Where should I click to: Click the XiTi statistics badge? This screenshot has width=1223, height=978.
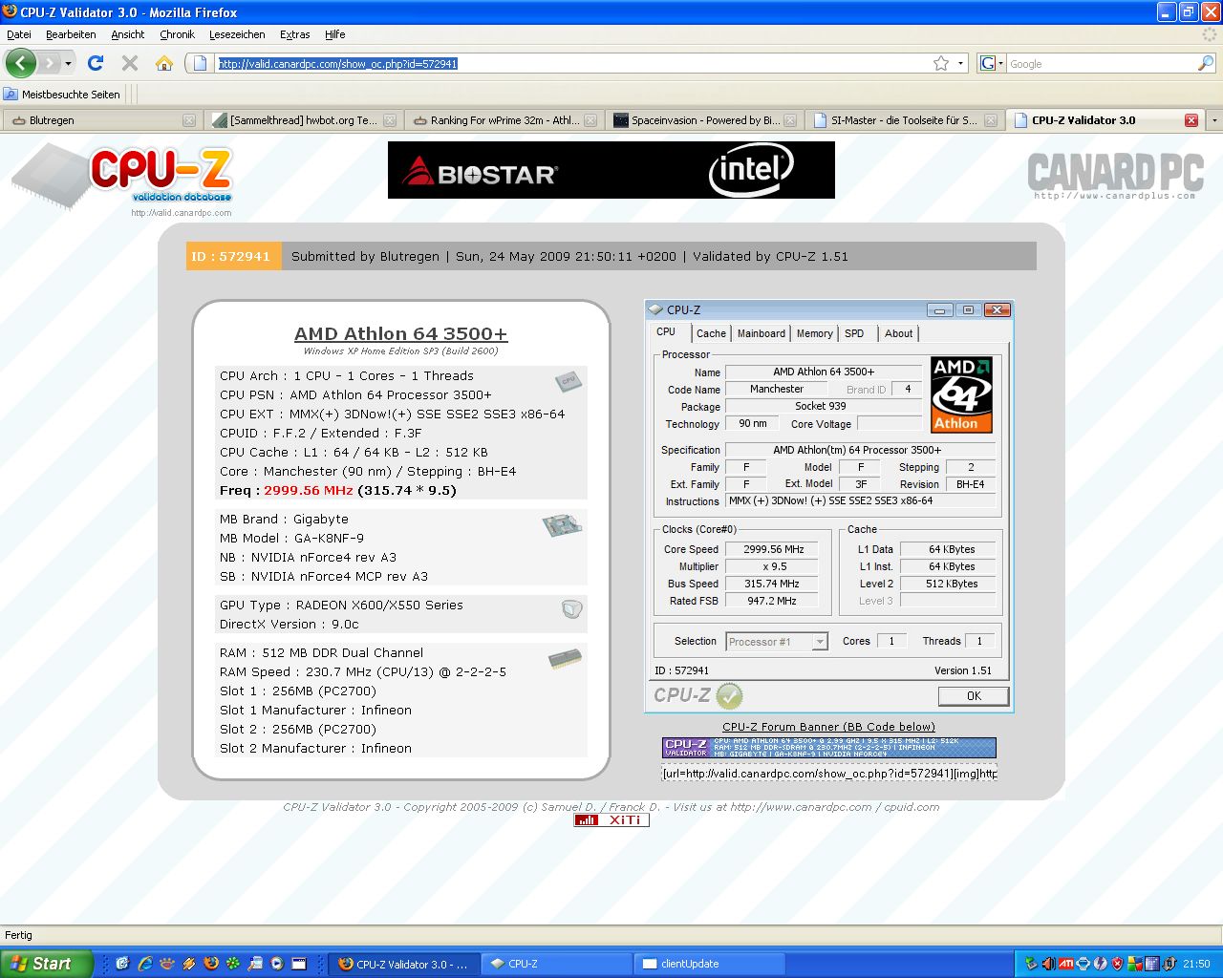point(611,819)
